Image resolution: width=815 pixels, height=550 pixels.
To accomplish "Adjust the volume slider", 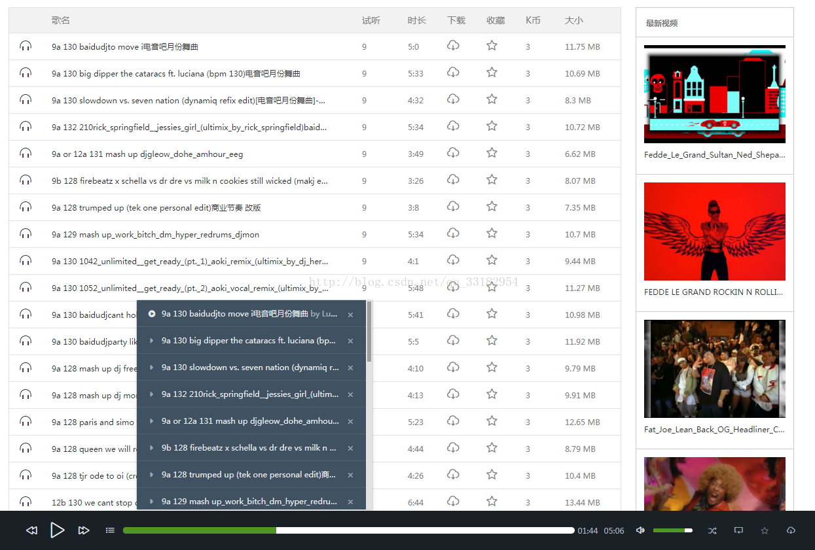I will click(673, 530).
